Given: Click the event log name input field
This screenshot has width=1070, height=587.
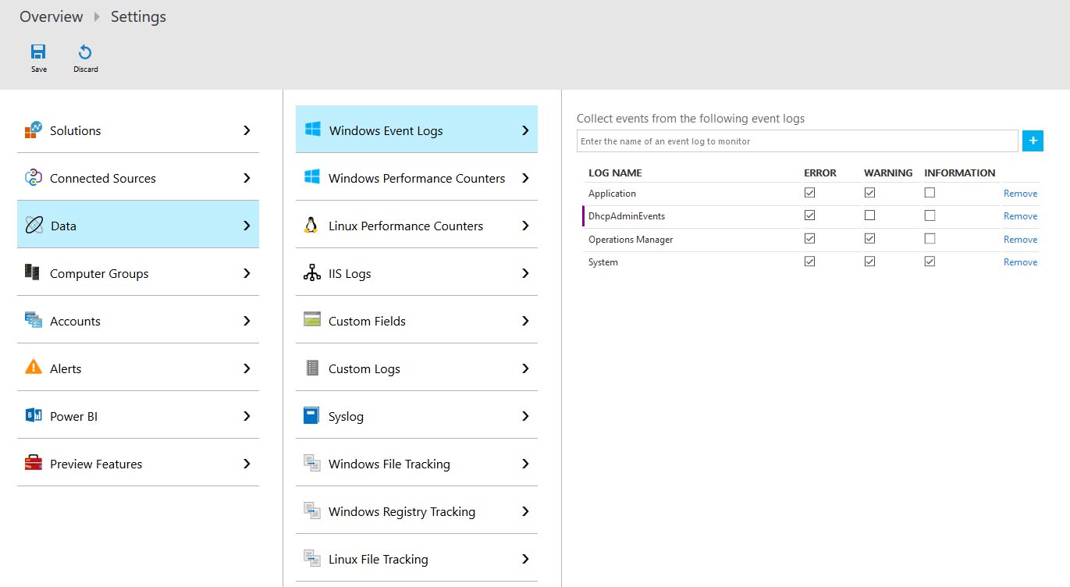Looking at the screenshot, I should click(x=797, y=141).
